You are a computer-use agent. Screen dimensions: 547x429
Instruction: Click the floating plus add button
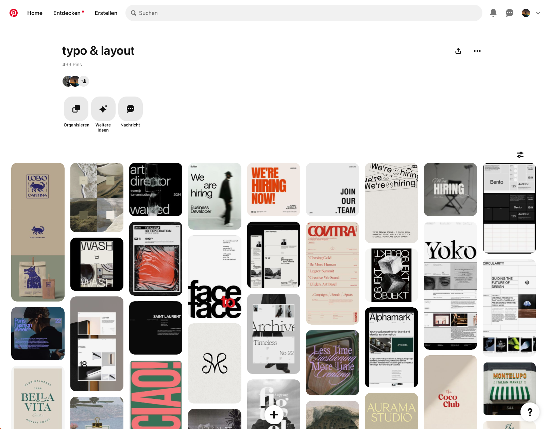[x=274, y=415]
